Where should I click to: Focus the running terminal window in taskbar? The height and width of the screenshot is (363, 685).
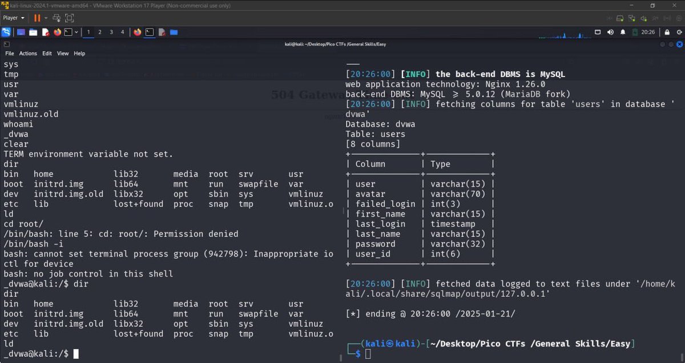[150, 32]
